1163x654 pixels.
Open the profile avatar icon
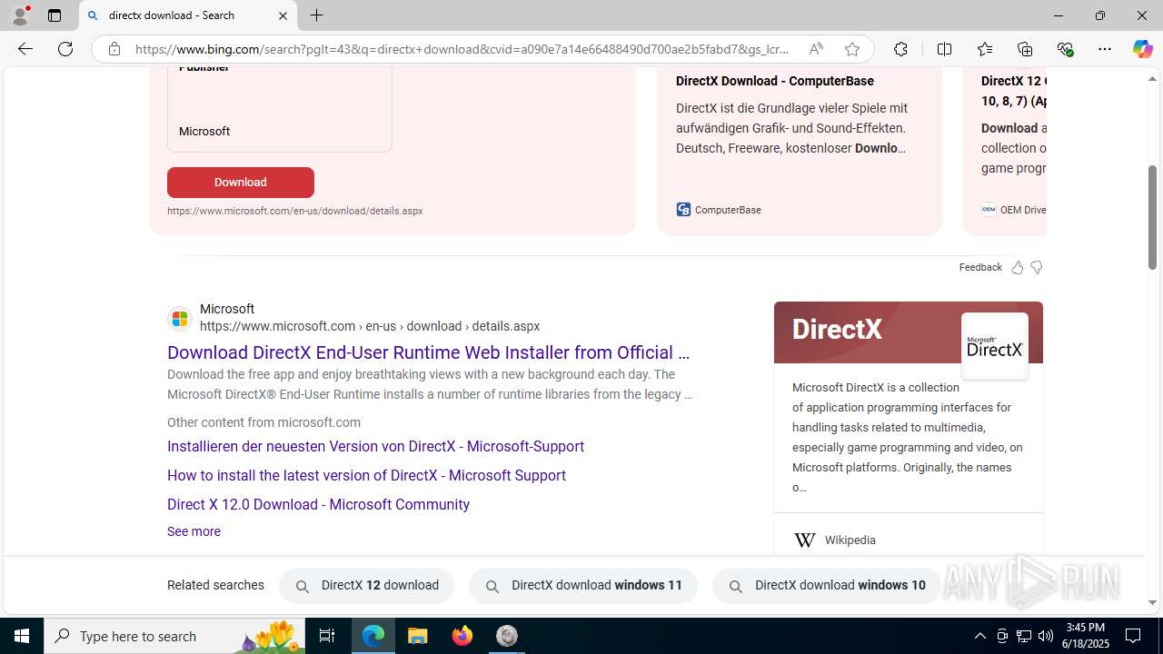(20, 15)
